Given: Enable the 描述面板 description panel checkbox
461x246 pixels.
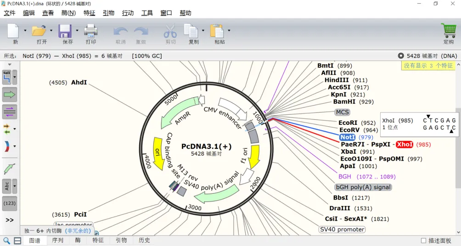Looking at the screenshot, I should click(423, 240).
